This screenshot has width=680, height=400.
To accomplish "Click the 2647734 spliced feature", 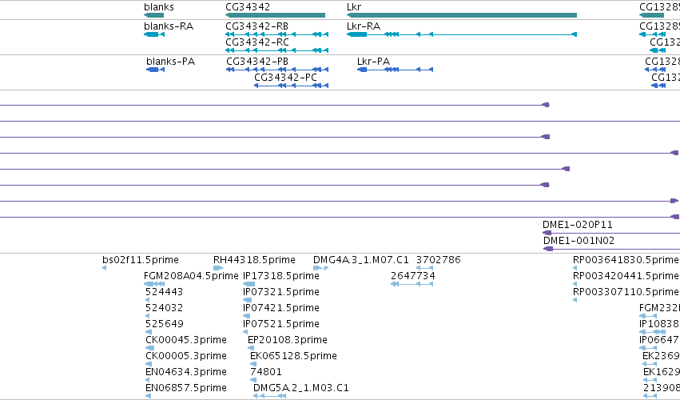I will 412,284.
